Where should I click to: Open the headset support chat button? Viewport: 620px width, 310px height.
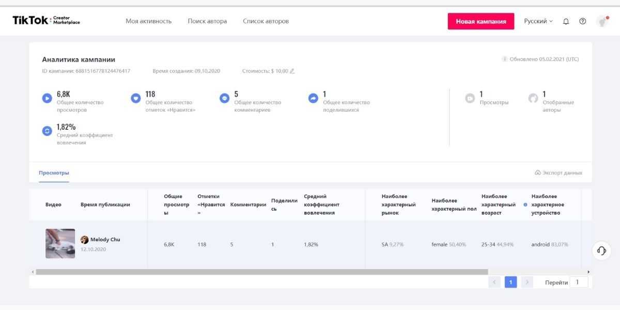pos(601,251)
